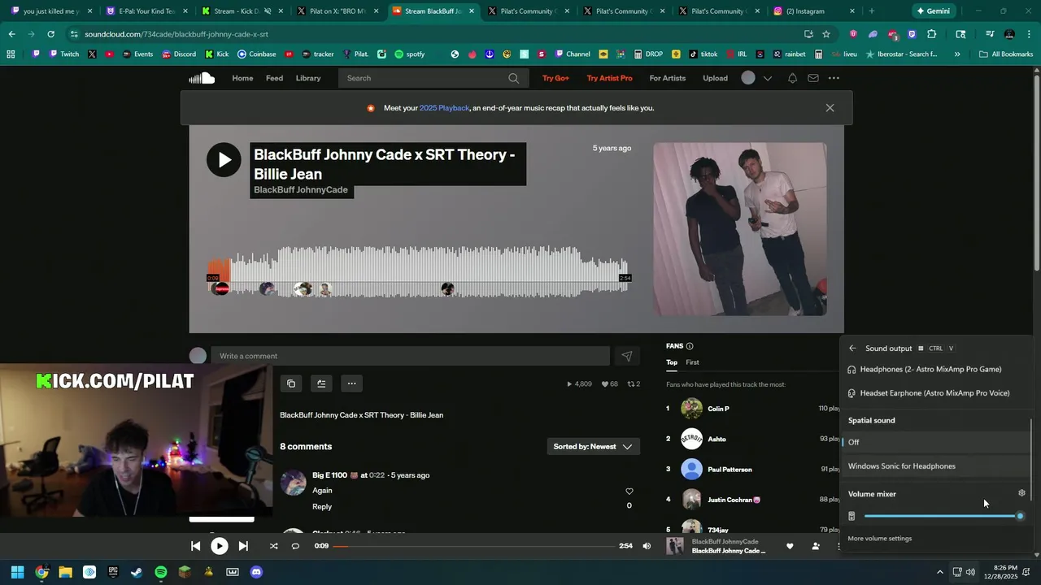The width and height of the screenshot is (1041, 585).
Task: Play the Billie Jean track with large play button
Action: [224, 159]
